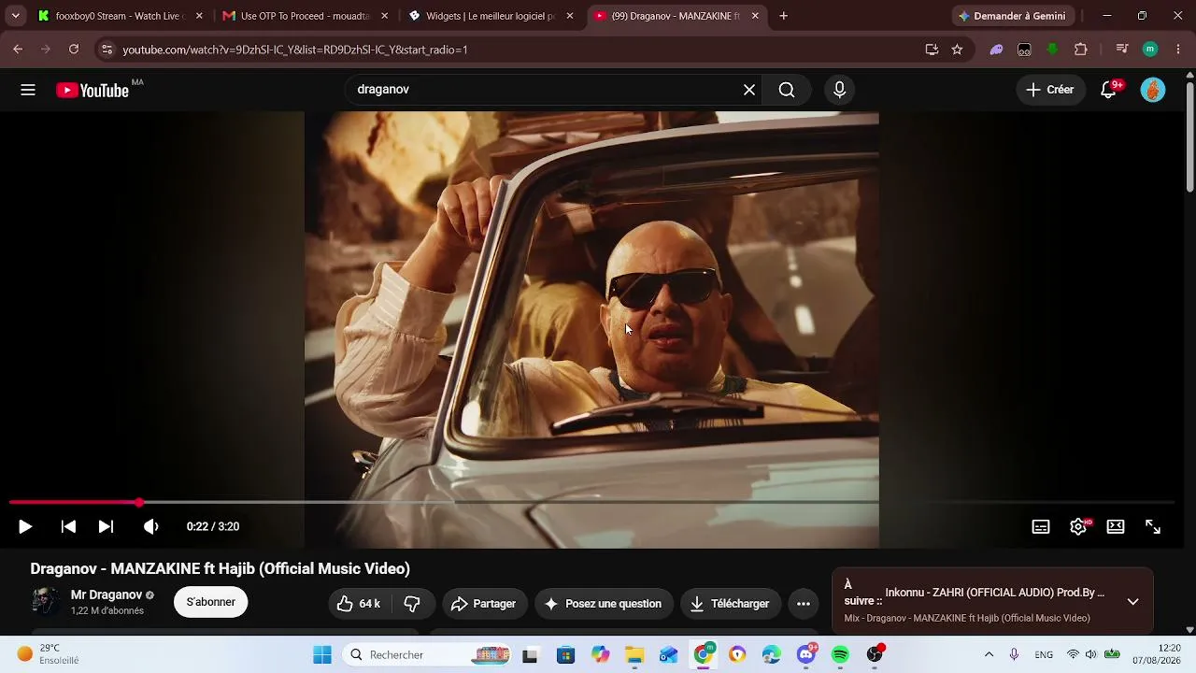Image resolution: width=1196 pixels, height=673 pixels.
Task: Share the video using Partager
Action: 484,604
